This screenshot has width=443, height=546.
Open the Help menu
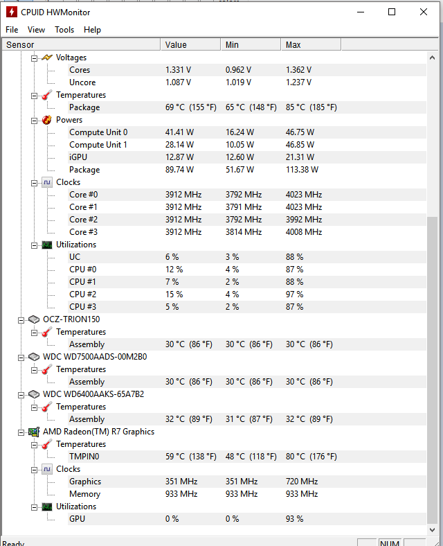(x=92, y=30)
